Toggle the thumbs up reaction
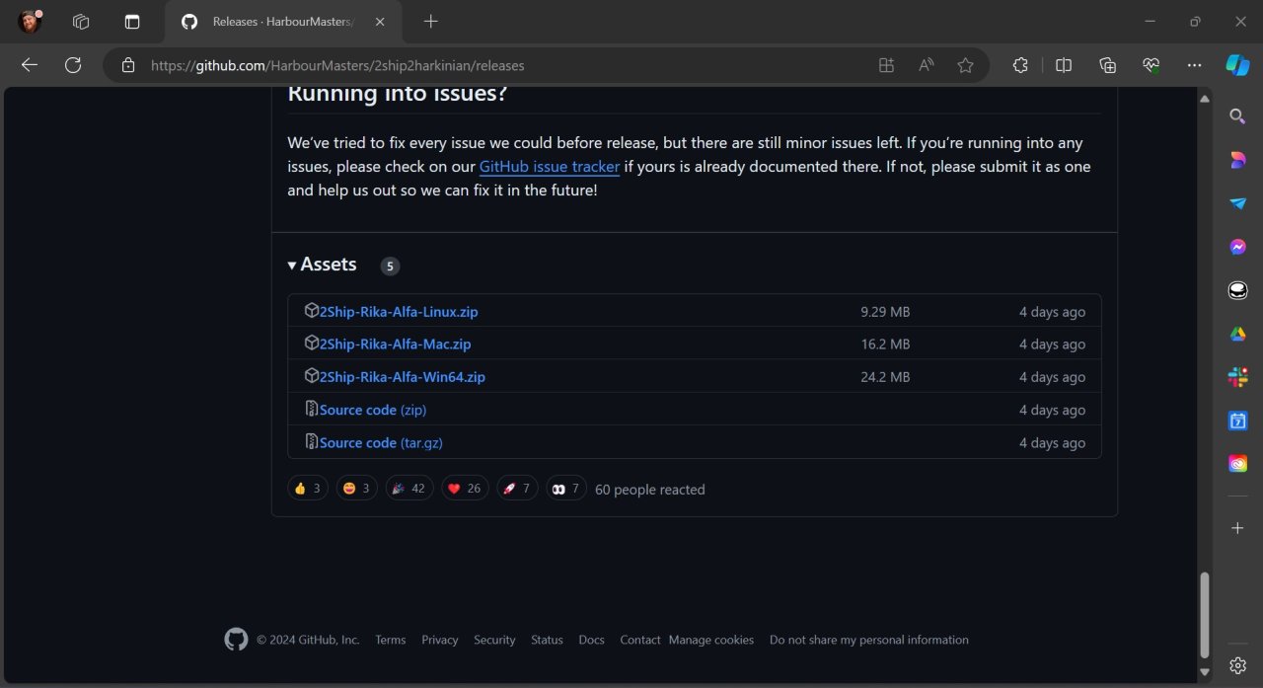Screen dimensions: 1263x688 (307, 489)
